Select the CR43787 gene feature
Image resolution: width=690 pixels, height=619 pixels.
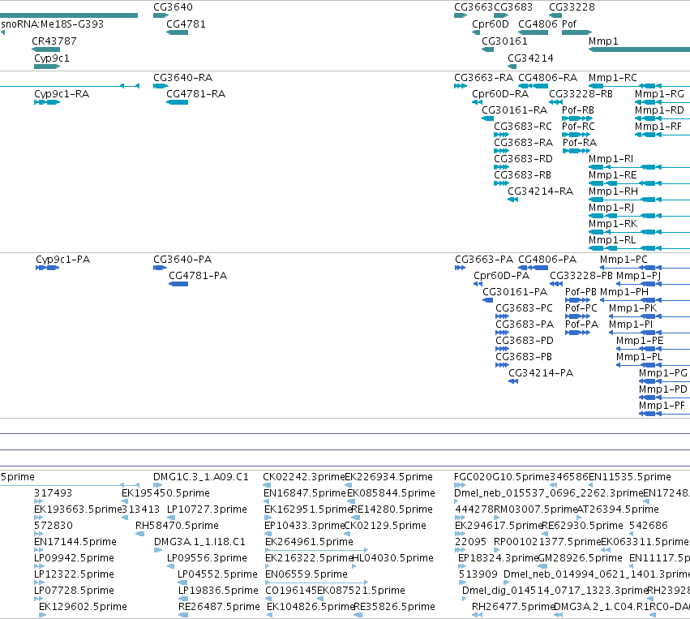pyautogui.click(x=45, y=49)
